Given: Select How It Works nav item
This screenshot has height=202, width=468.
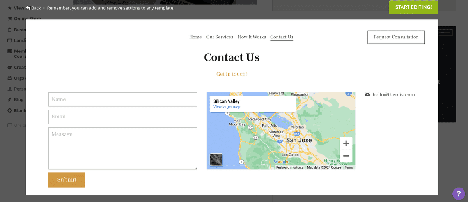Looking at the screenshot, I should tap(252, 37).
